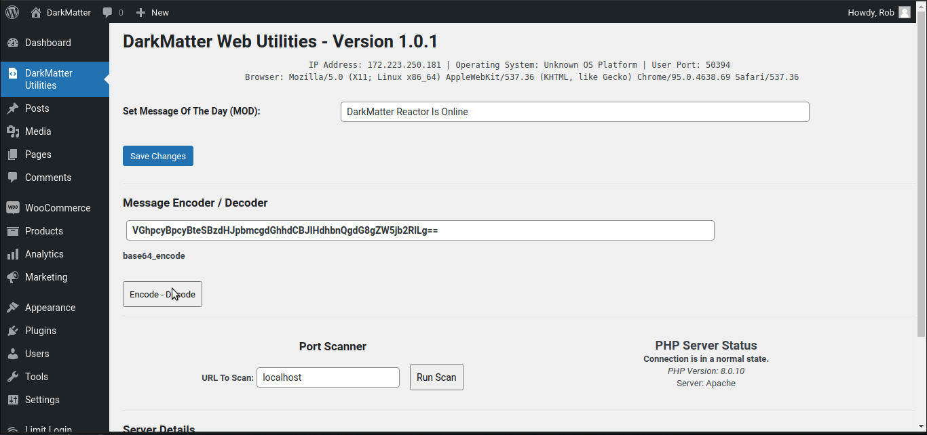Click the base64_encode label
The height and width of the screenshot is (435, 927).
point(154,255)
